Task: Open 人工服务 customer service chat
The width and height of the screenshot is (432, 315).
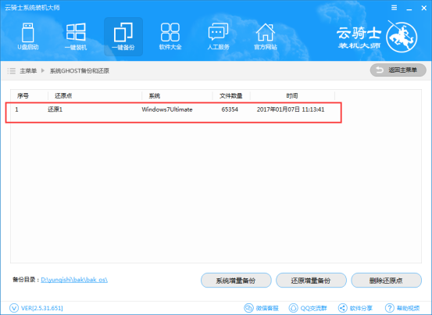Action: pyautogui.click(x=218, y=37)
